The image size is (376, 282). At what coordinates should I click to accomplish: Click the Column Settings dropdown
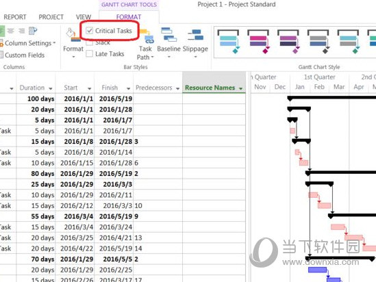coord(28,43)
